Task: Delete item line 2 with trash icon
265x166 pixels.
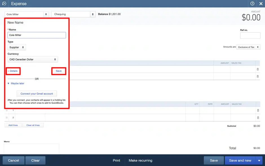Action: coord(258,118)
